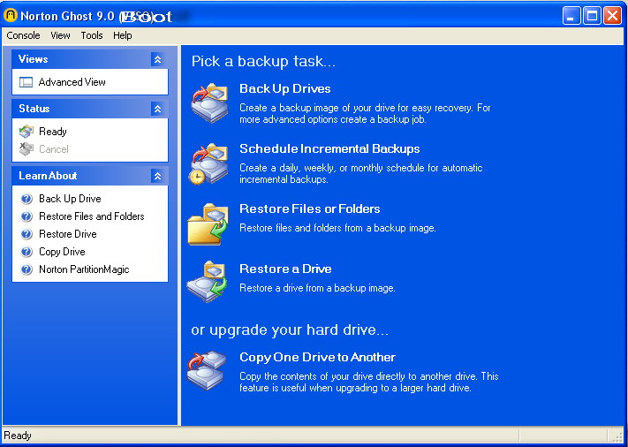
Task: Click the Ready label in Status panel
Action: pos(53,132)
